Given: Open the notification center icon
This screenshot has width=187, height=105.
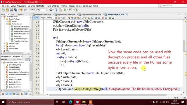Looking at the screenshot, I should pos(183,102).
